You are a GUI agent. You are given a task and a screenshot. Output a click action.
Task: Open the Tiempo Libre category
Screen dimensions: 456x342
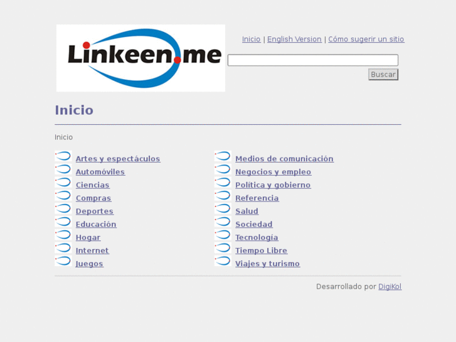click(261, 250)
